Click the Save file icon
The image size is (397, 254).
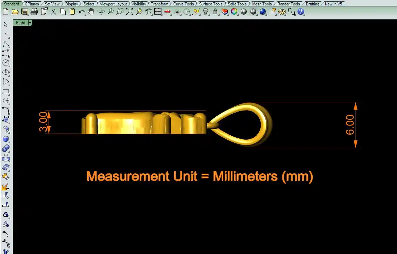pos(24,12)
